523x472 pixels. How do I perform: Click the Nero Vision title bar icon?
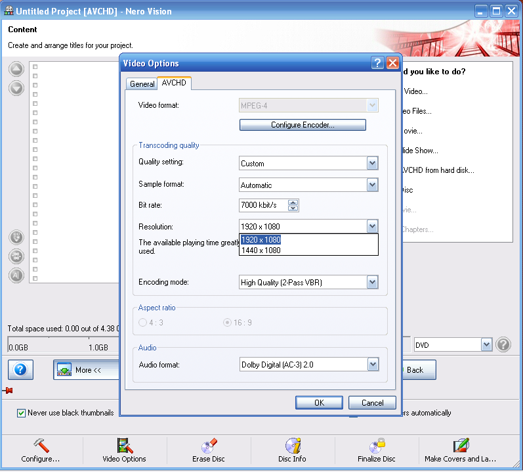point(9,11)
